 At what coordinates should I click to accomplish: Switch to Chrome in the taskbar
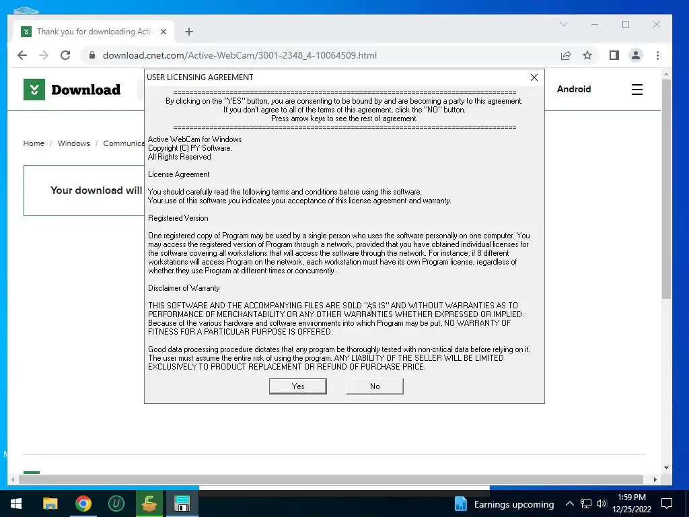[83, 504]
